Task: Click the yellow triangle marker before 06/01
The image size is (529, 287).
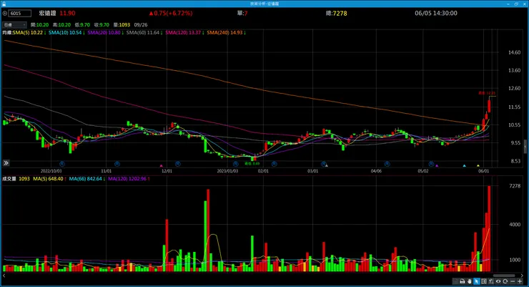Action: (x=478, y=166)
